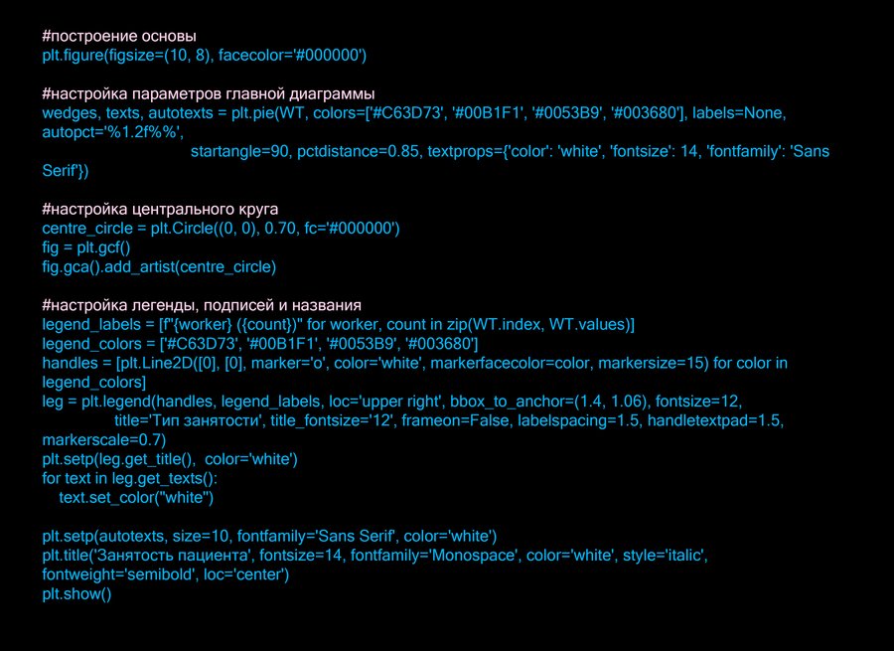This screenshot has width=894, height=651.
Task: Click the handles = [plt.Line2D line
Action: point(414,364)
